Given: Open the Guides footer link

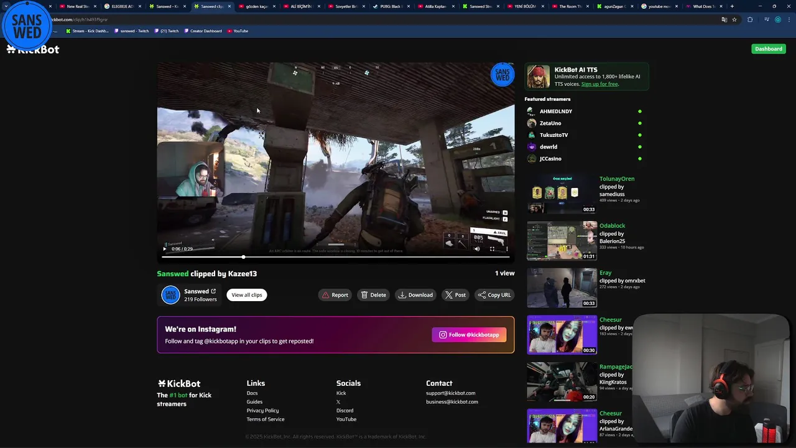Looking at the screenshot, I should (x=254, y=402).
